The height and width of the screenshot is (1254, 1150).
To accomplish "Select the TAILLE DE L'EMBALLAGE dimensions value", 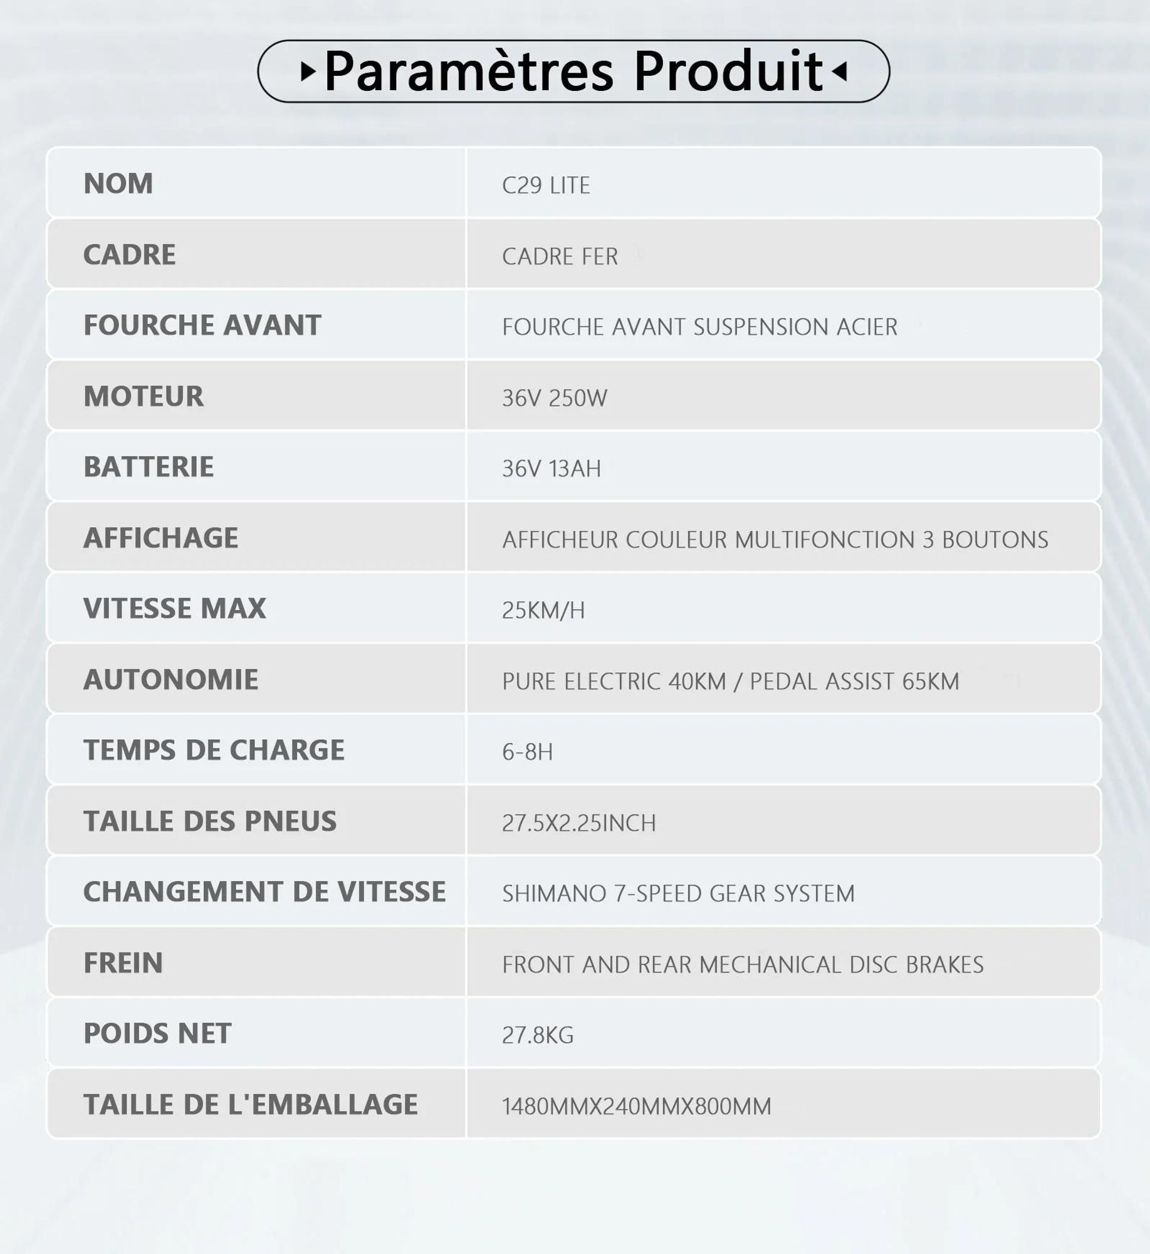I will [636, 1107].
